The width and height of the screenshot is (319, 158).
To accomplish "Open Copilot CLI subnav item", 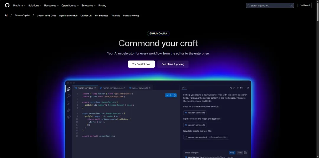I will coord(86,15).
